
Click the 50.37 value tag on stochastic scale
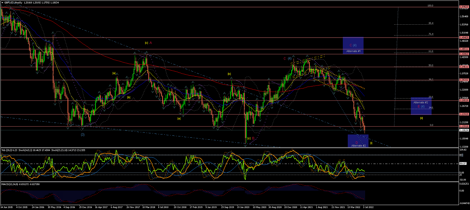463,163
